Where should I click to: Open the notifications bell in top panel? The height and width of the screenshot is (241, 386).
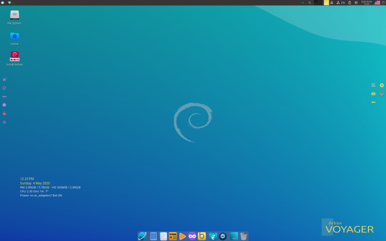point(332,3)
